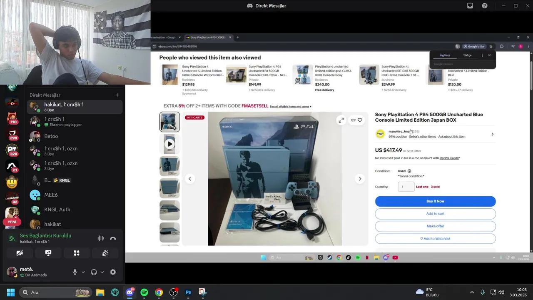533x300 pixels.
Task: Open hakikat, crx$h 1 group chat
Action: click(75, 107)
